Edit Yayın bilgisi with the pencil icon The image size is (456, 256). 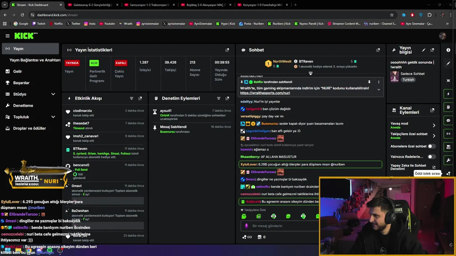tap(424, 50)
